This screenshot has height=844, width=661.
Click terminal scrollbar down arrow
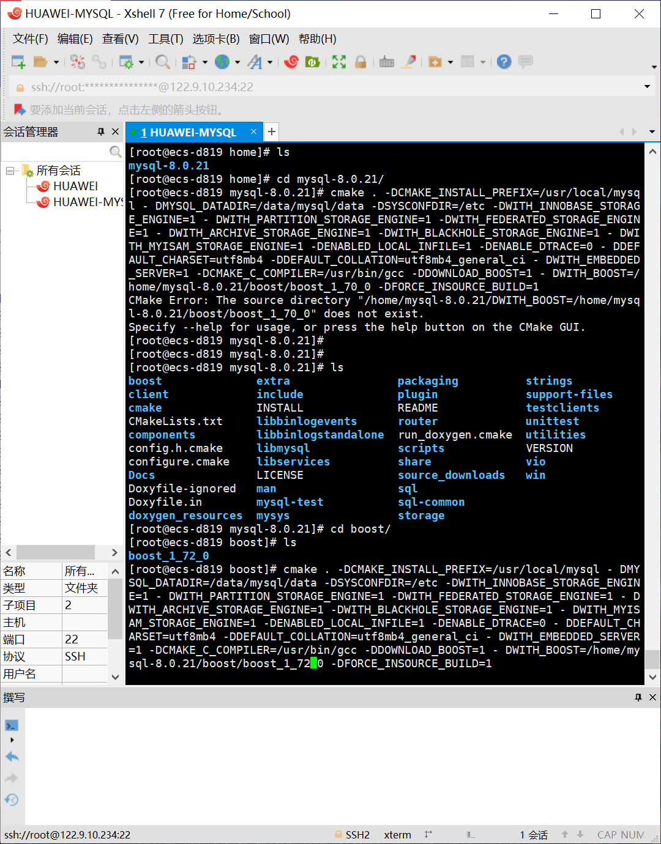[652, 677]
